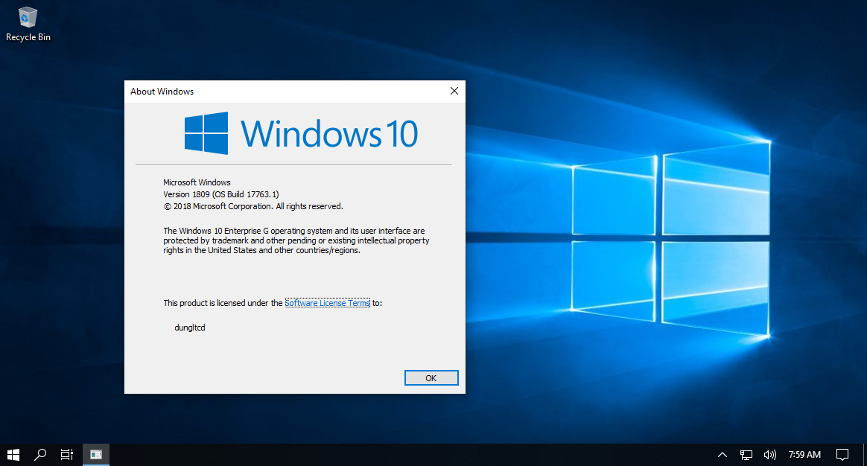Open the Windows Start menu

pyautogui.click(x=13, y=454)
